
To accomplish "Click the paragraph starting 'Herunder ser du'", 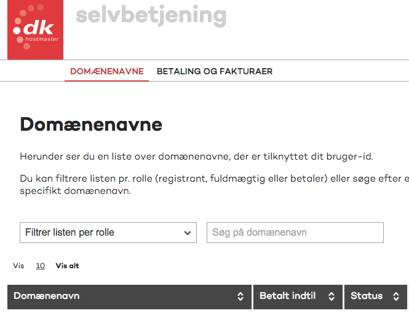I will point(196,156).
